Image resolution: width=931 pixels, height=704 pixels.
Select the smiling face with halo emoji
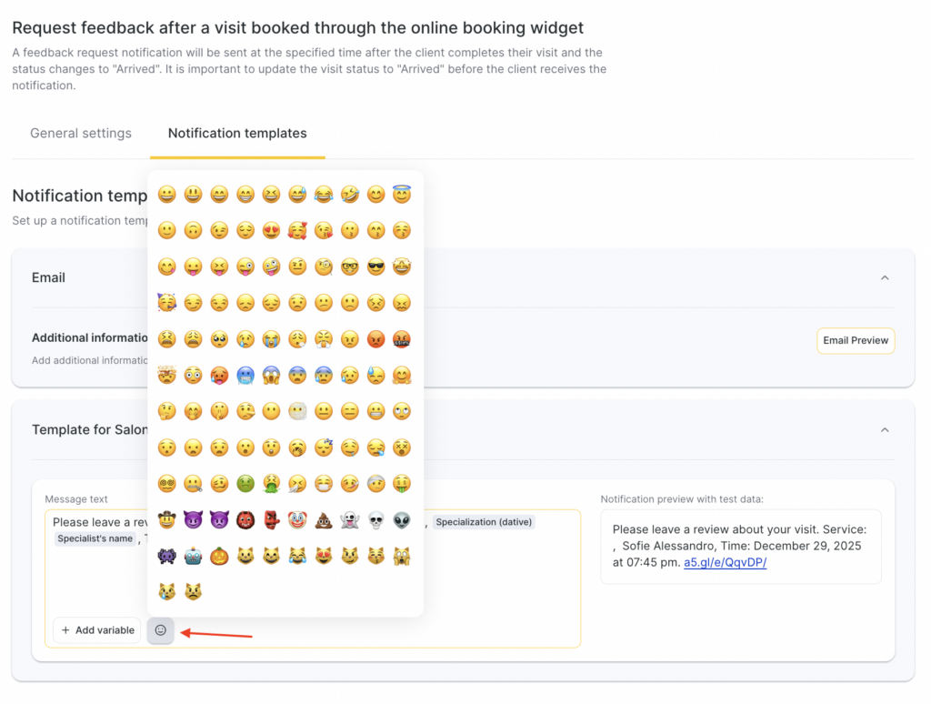(402, 195)
